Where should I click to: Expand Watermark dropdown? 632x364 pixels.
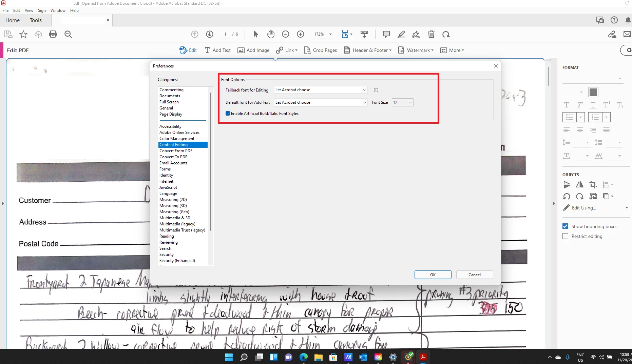[x=432, y=50]
